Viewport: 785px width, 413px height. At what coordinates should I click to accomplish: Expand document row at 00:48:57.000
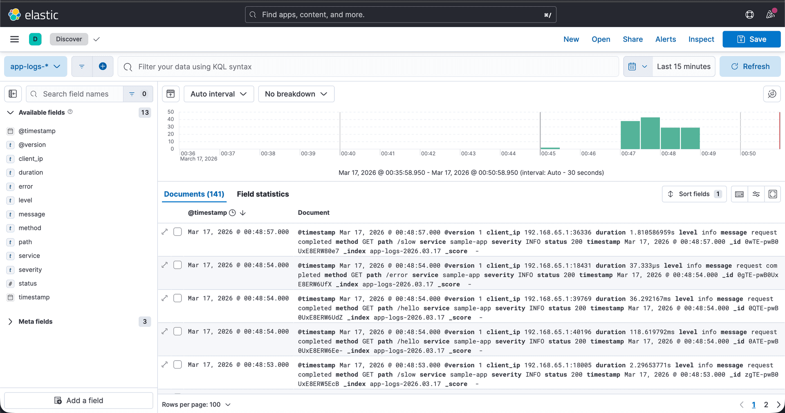pyautogui.click(x=165, y=232)
